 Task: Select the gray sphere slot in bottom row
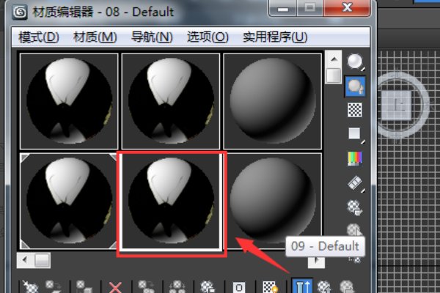(x=273, y=201)
